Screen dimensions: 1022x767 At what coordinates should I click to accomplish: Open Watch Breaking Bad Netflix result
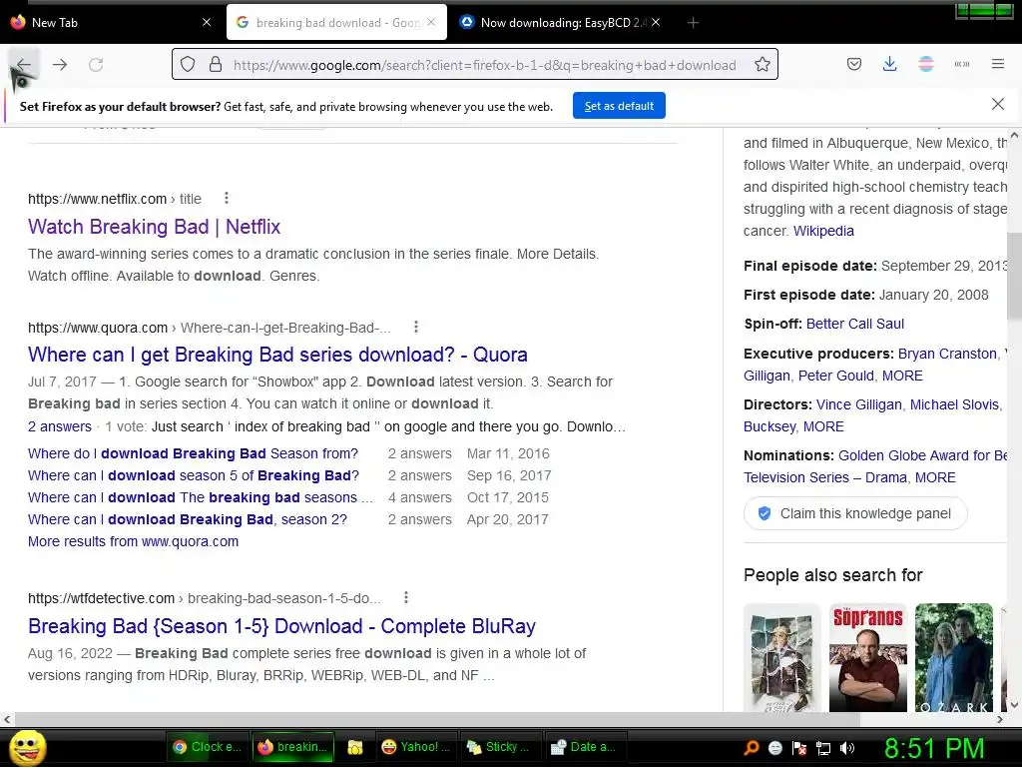point(154,227)
